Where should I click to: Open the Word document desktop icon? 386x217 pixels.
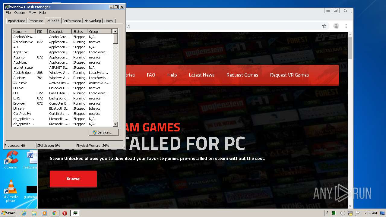(30, 160)
